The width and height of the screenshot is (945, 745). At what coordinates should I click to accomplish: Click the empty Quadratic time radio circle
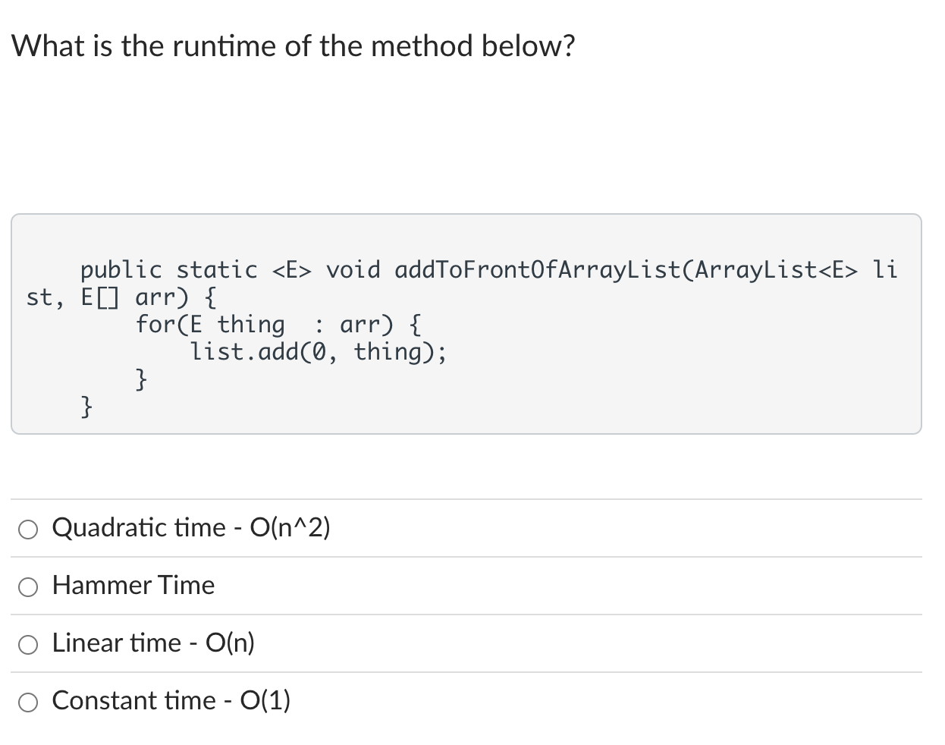[28, 529]
